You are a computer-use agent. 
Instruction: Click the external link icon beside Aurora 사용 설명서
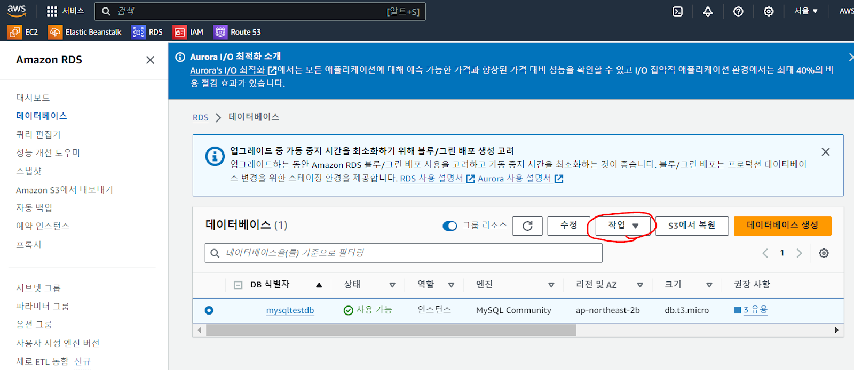559,179
